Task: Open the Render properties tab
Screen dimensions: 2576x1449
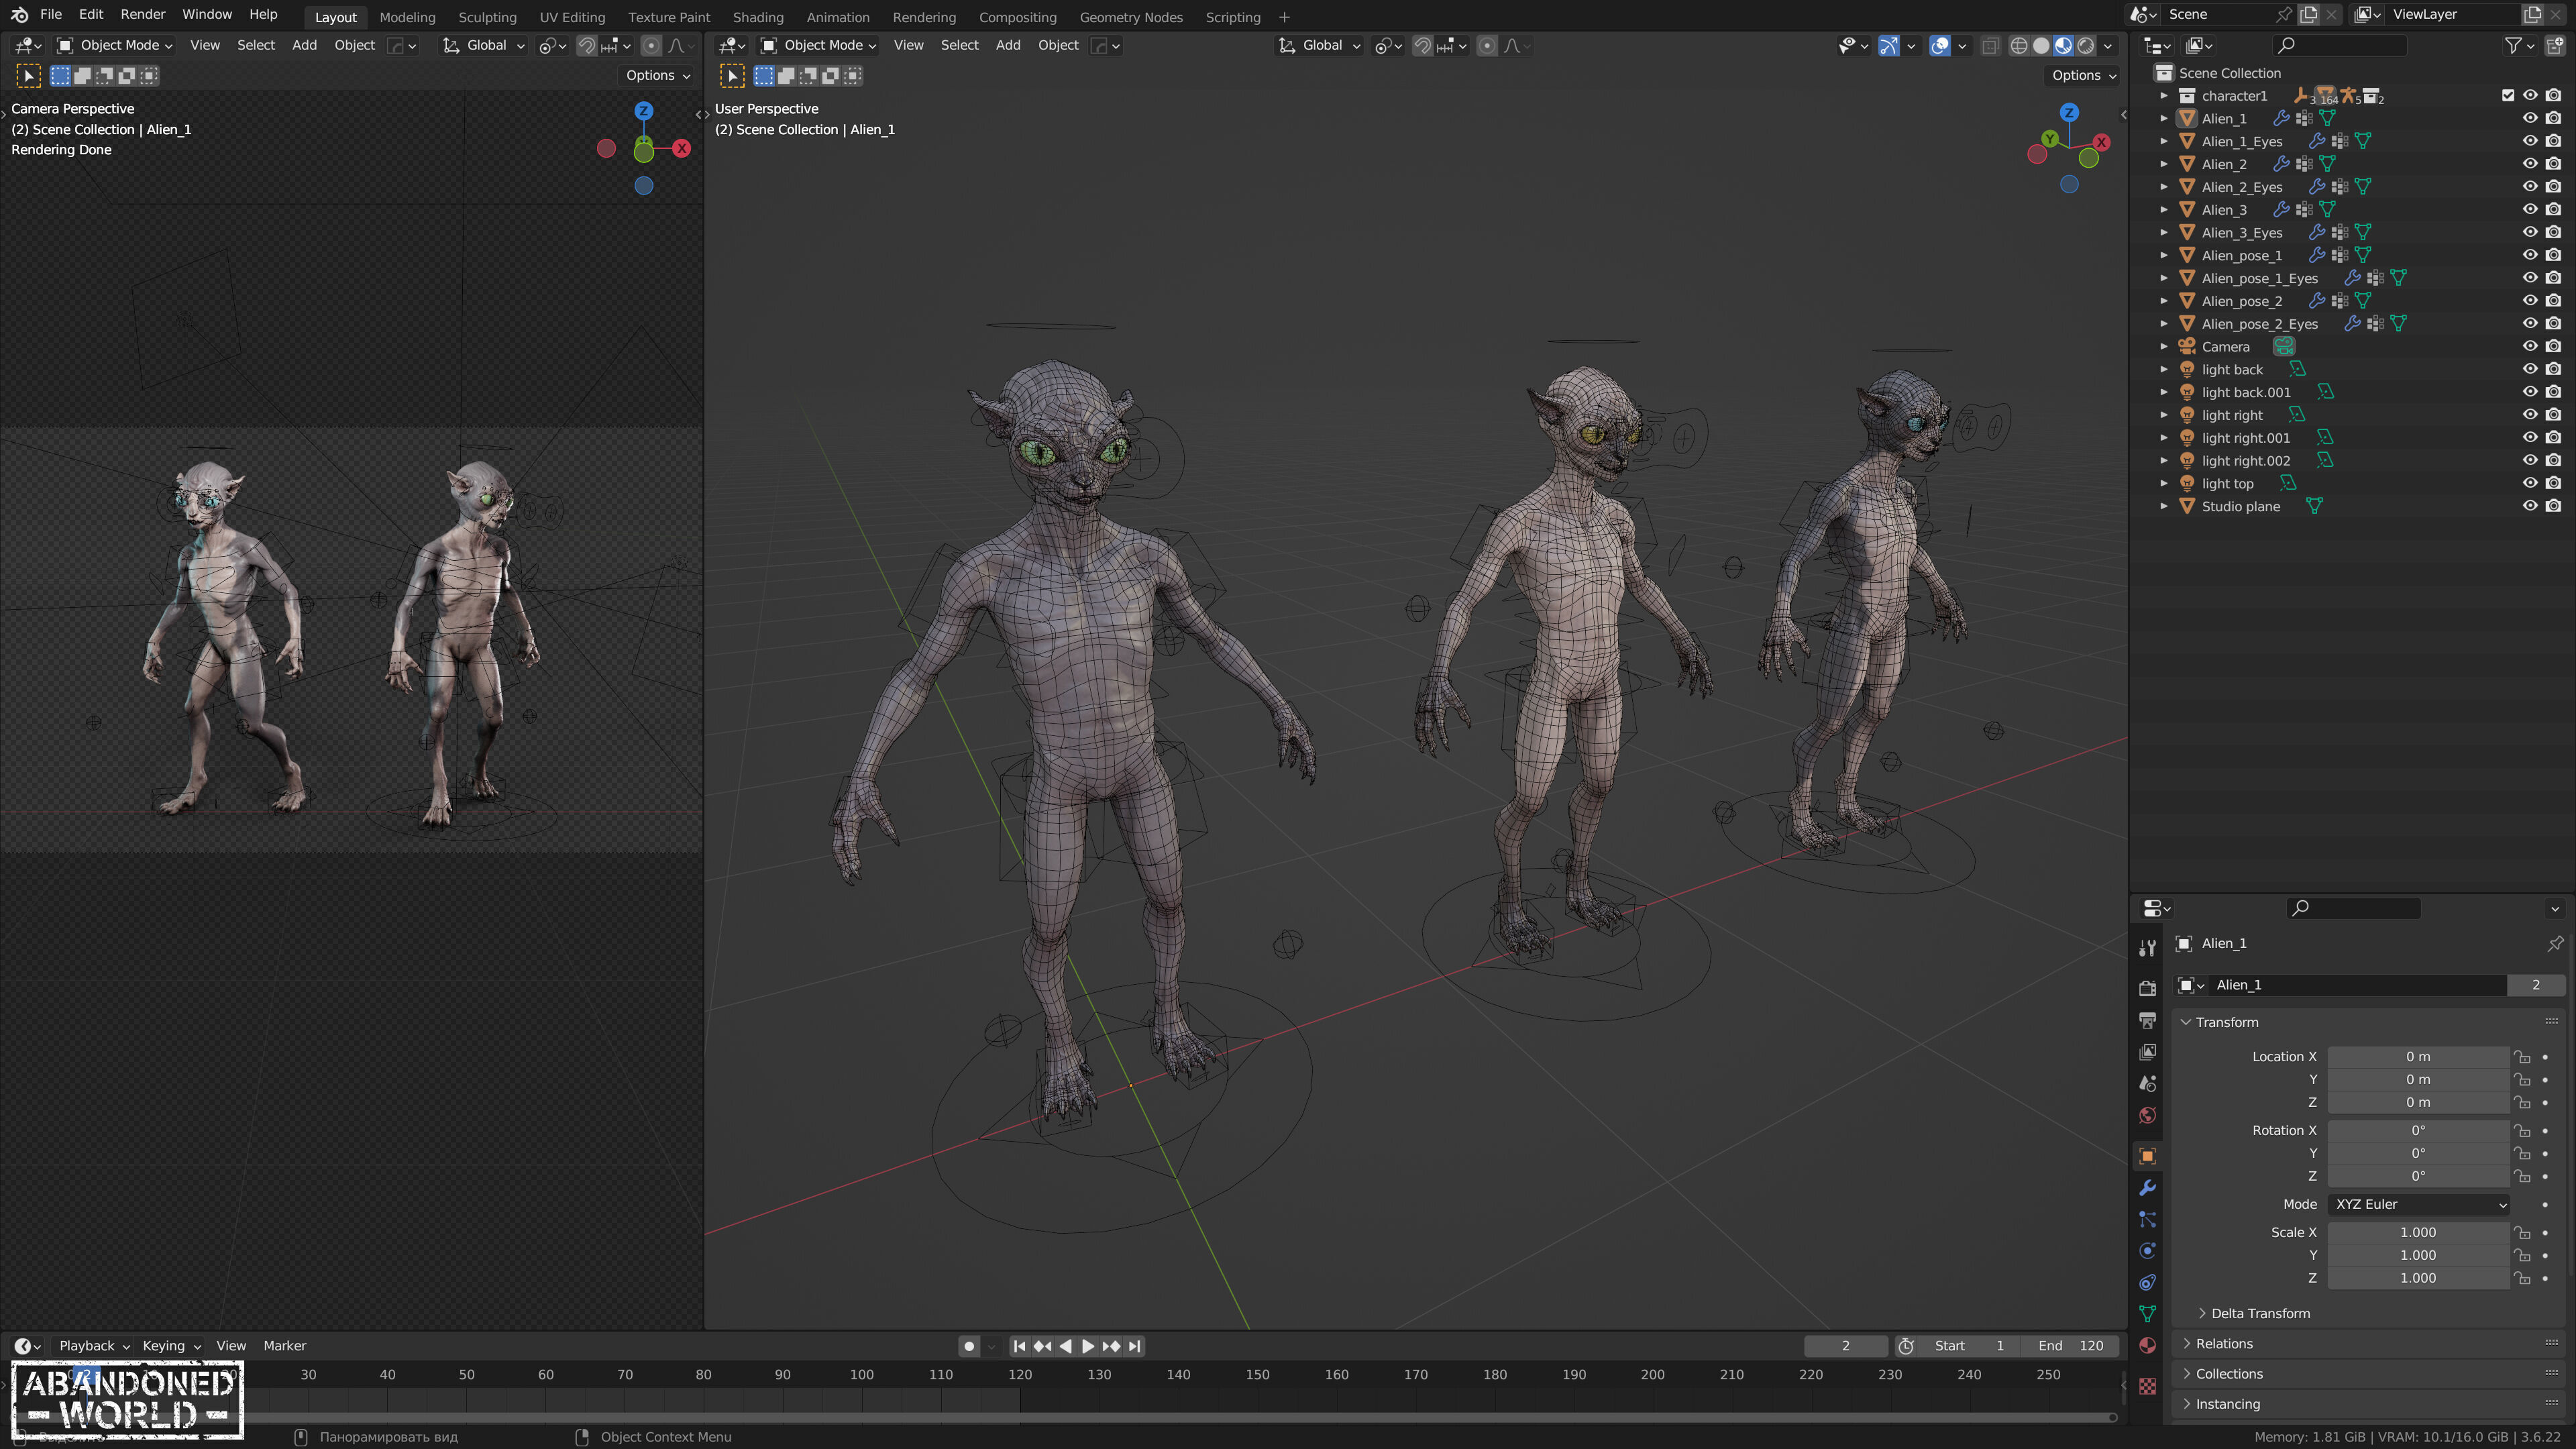Action: pos(2147,988)
